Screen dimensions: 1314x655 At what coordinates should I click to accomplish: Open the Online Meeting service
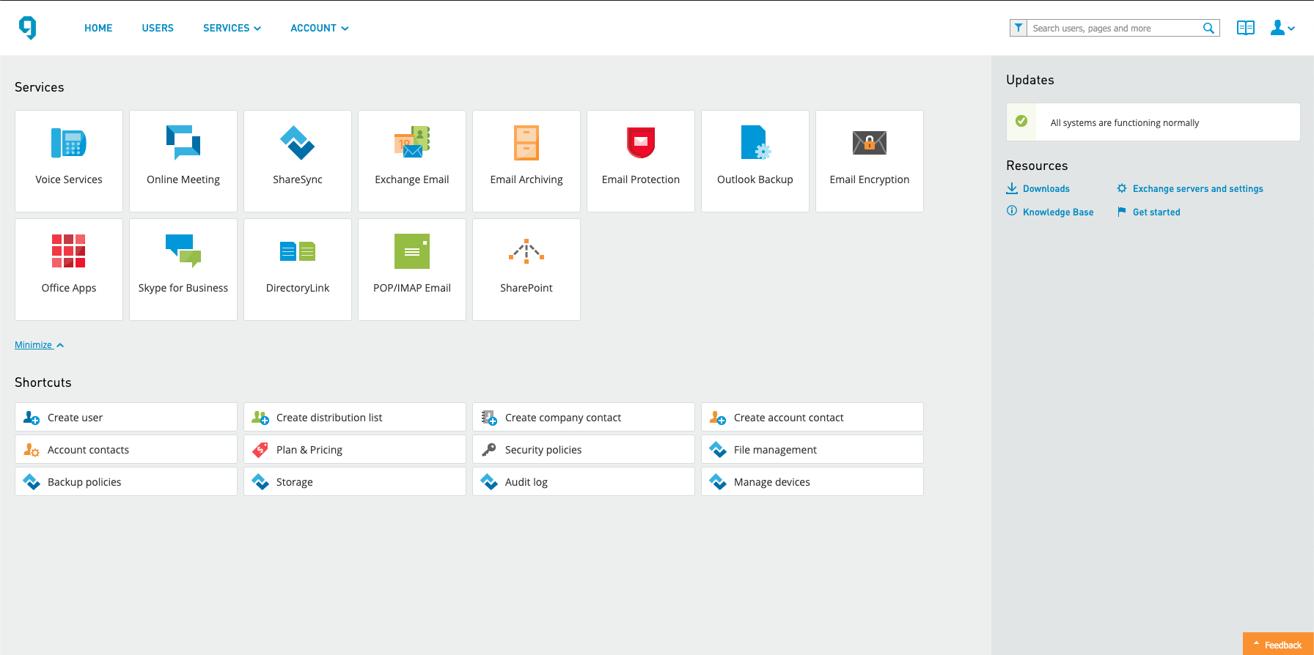[x=183, y=161]
